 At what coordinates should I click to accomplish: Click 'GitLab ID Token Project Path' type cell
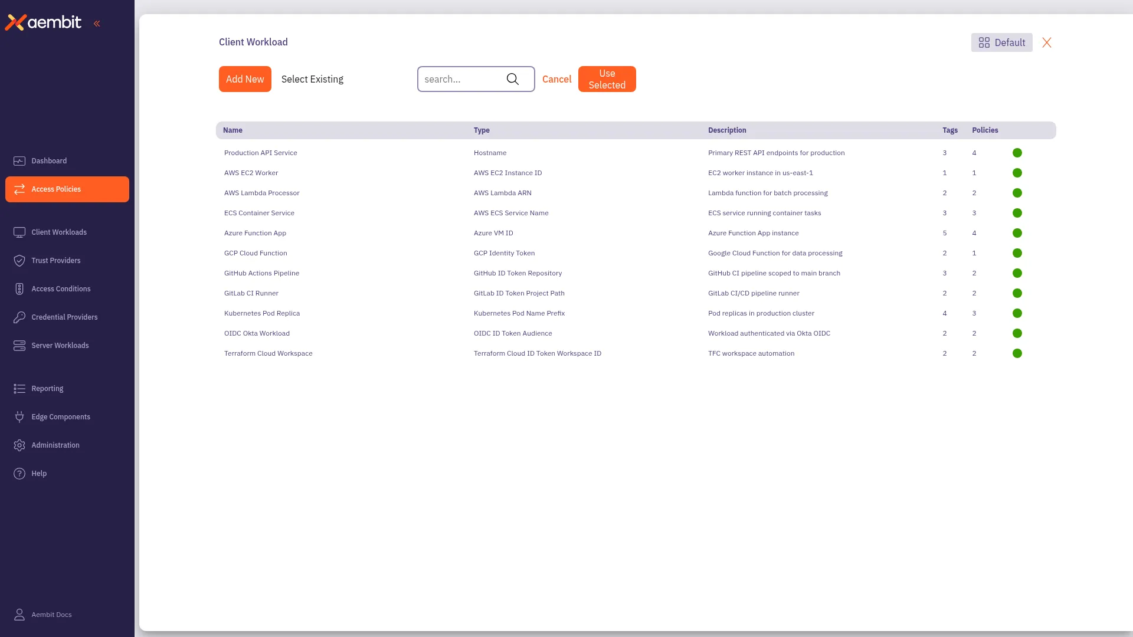519,293
